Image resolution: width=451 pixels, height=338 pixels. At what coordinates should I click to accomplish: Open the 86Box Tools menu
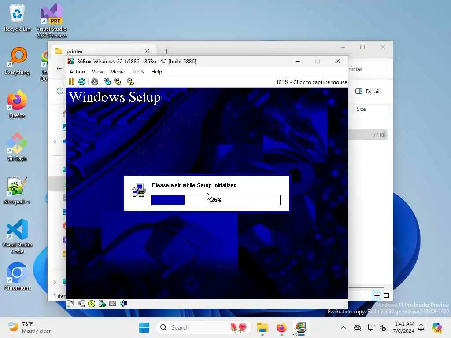click(138, 72)
